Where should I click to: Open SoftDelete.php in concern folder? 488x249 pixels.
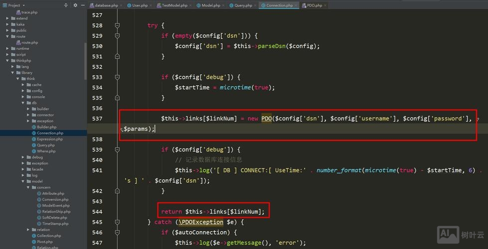point(52,218)
